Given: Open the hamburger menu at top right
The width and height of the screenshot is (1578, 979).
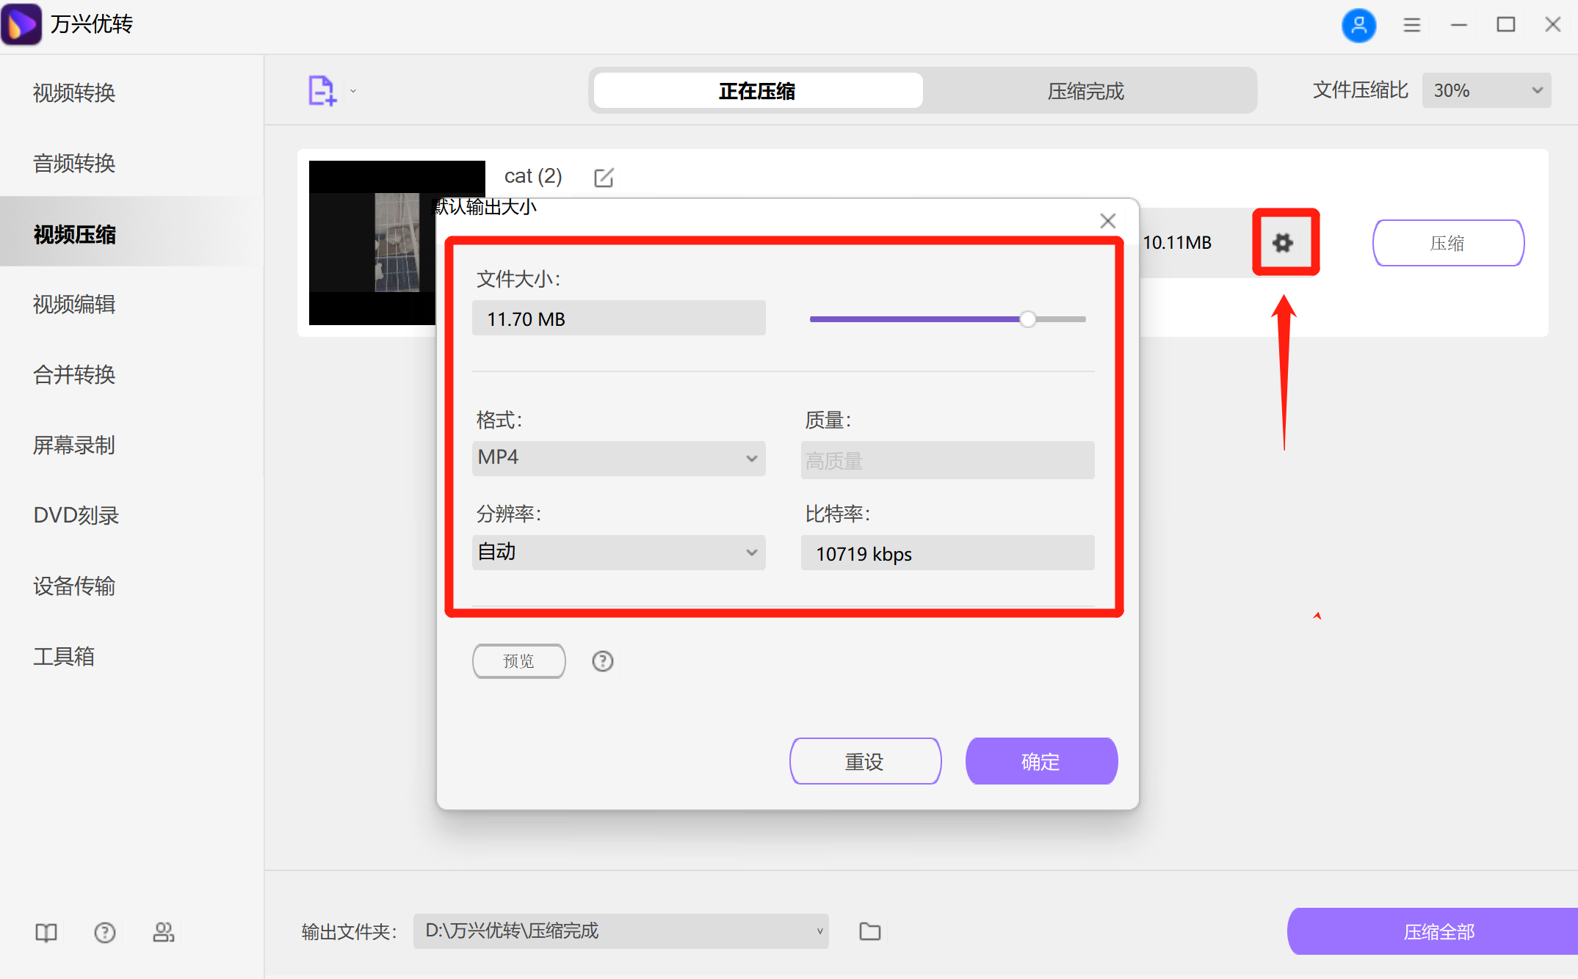Looking at the screenshot, I should 1411,25.
